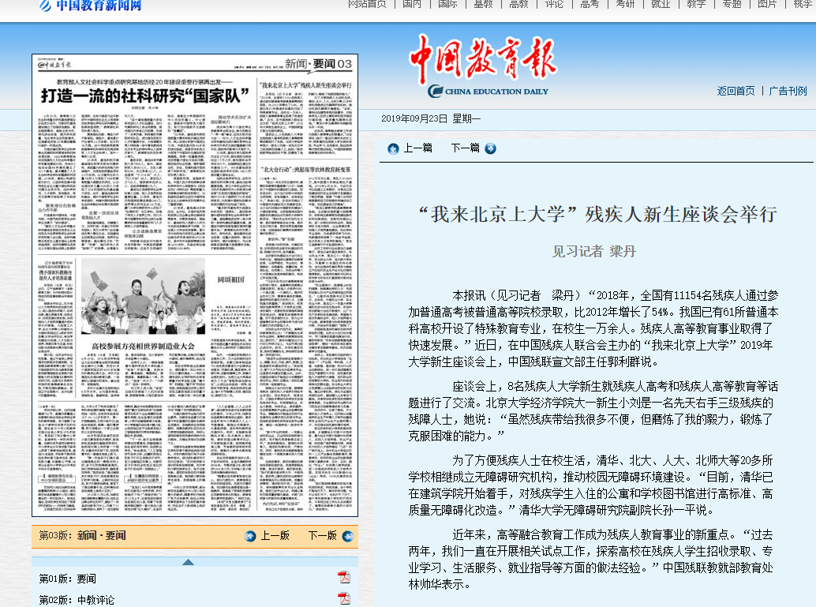Click the students photo on the newspaper page
The image size is (816, 607).
click(x=143, y=296)
